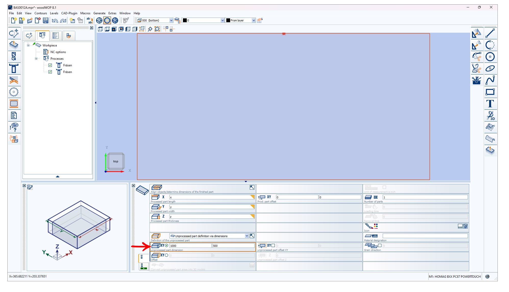Select the ellipse drawing tool
Image resolution: width=509 pixels, height=292 pixels.
point(490,68)
